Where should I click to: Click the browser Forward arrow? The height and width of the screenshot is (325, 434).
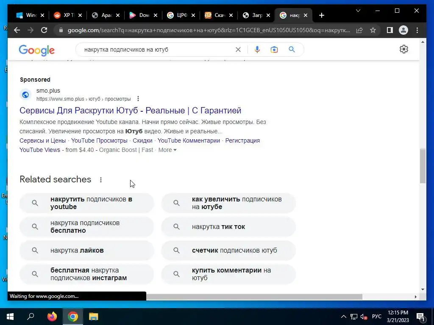(x=31, y=30)
